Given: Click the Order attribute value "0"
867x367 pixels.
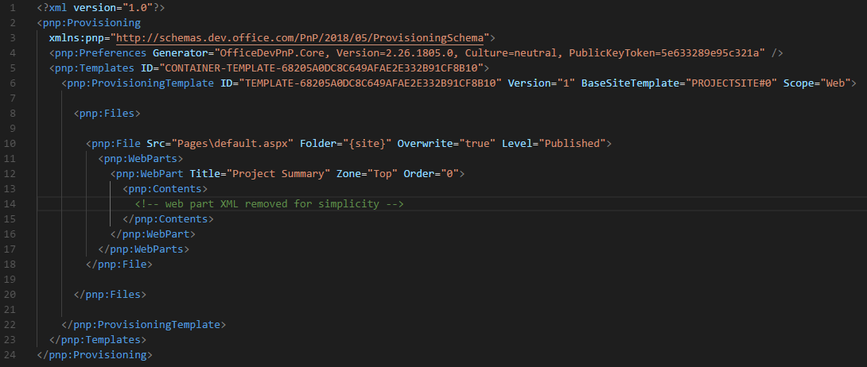Looking at the screenshot, I should (449, 173).
